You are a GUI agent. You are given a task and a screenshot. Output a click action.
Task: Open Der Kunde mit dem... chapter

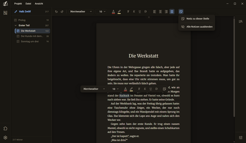(x=33, y=36)
